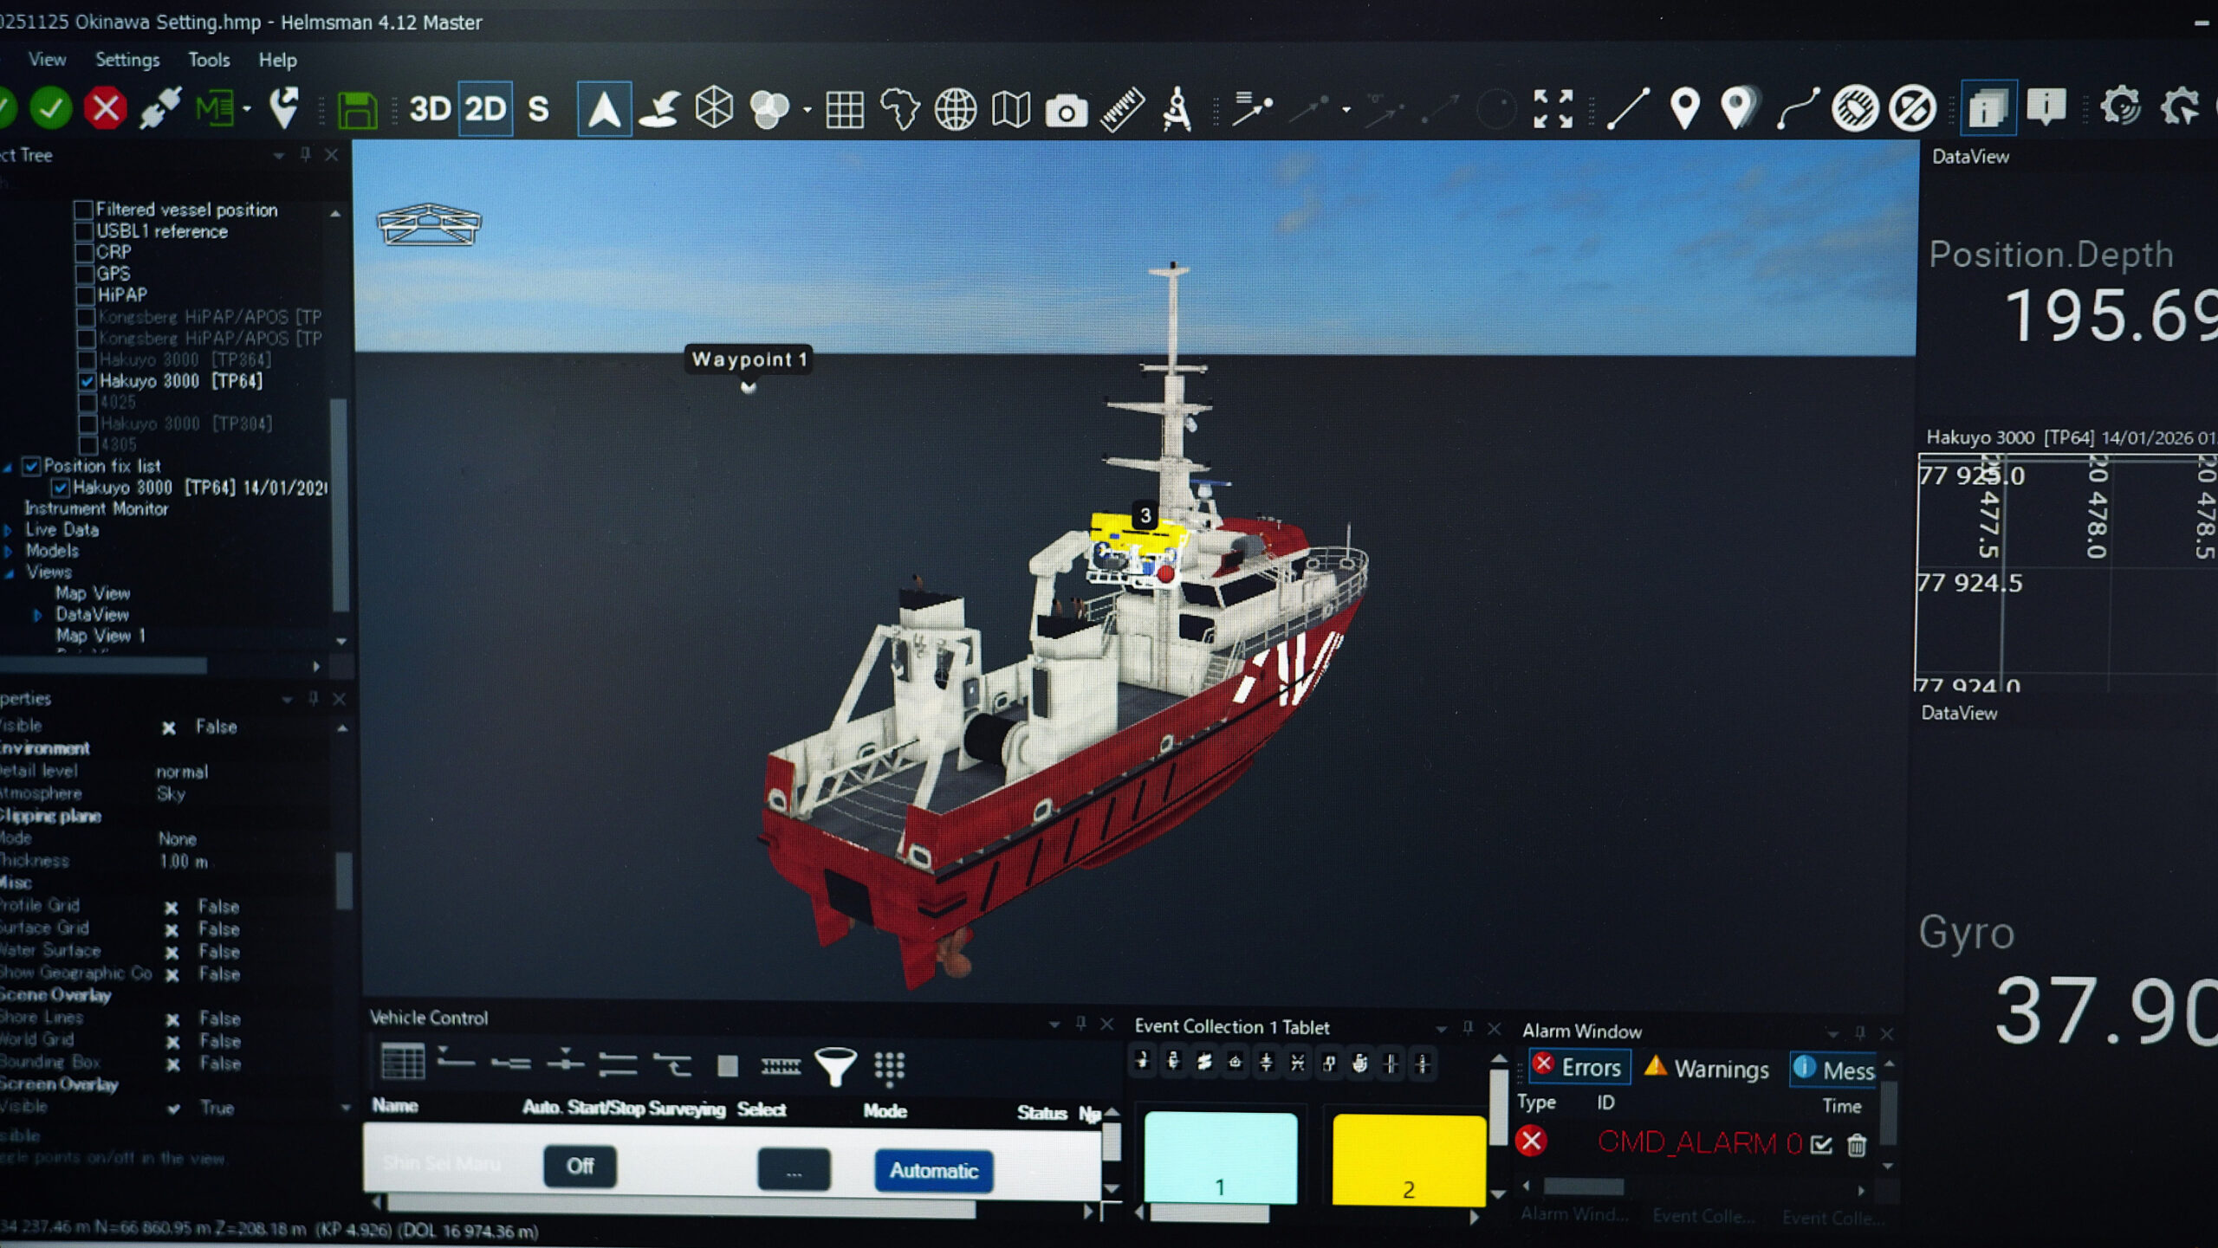Viewport: 2218px width, 1248px height.
Task: Expand the Models tree node
Action: pos(9,552)
